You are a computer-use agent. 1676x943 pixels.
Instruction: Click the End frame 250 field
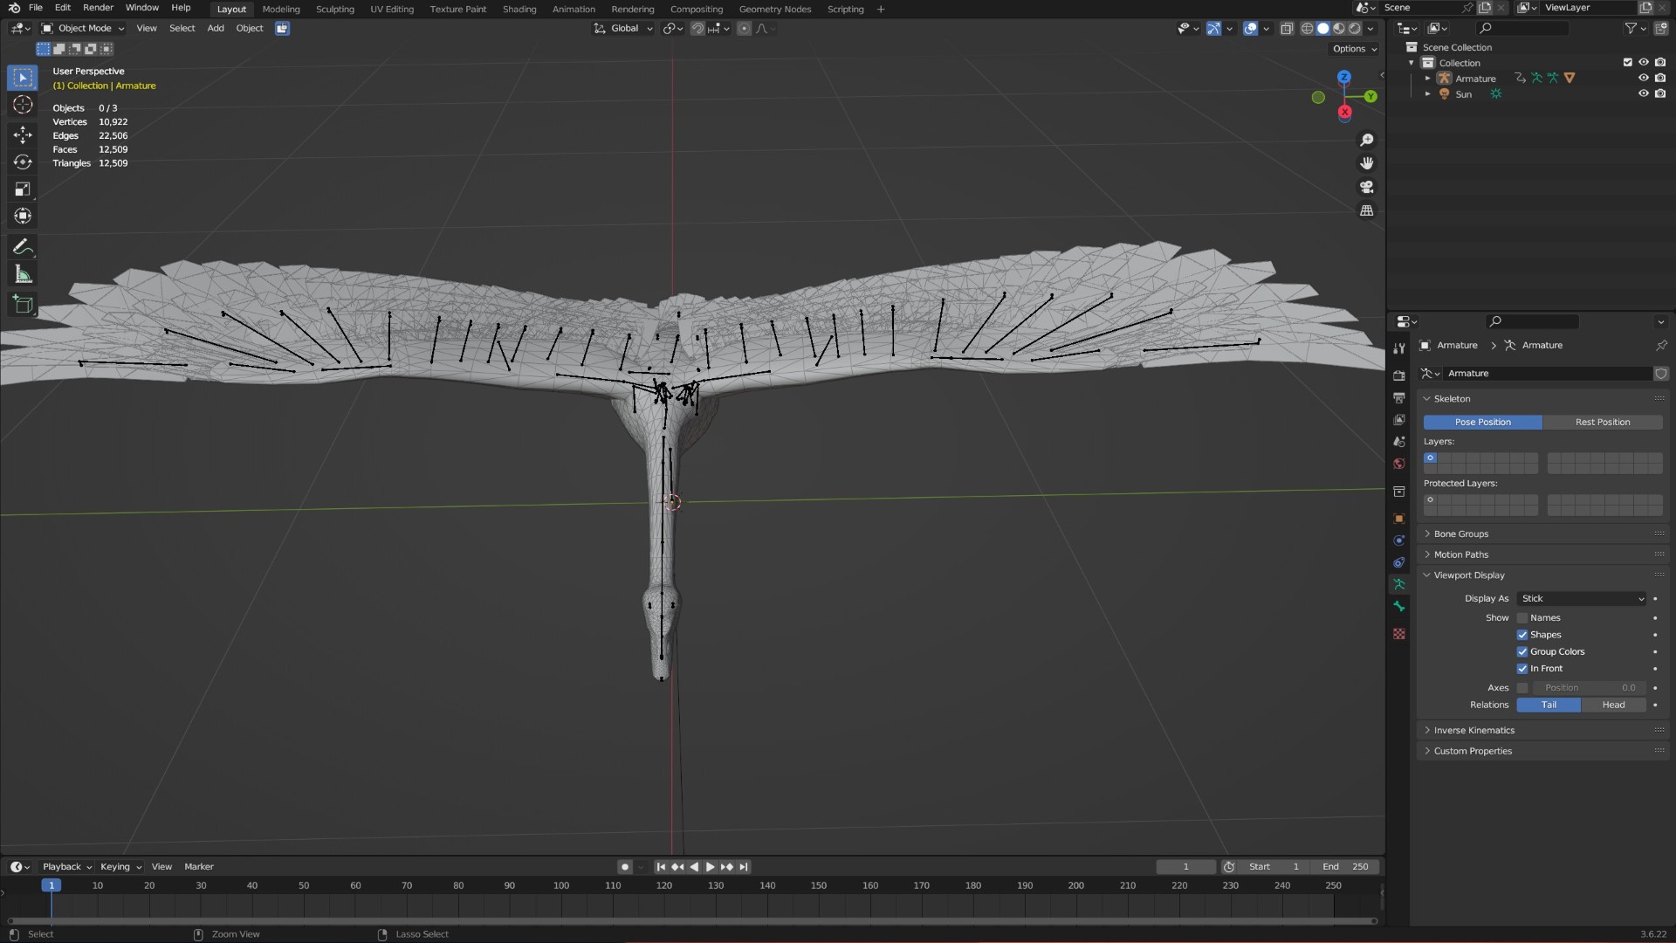[1345, 867]
